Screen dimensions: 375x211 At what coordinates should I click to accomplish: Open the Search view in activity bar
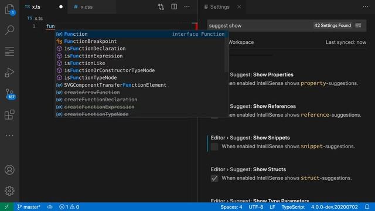(9, 30)
